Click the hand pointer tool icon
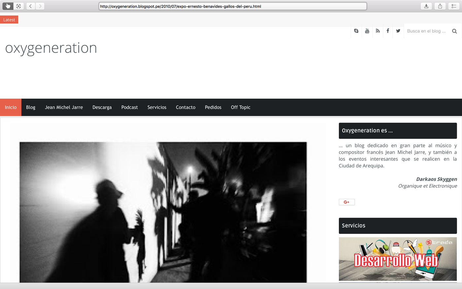 [8, 6]
